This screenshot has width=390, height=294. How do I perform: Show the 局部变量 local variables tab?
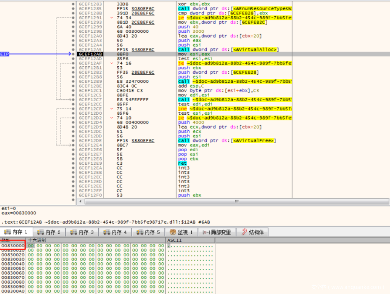pyautogui.click(x=217, y=232)
